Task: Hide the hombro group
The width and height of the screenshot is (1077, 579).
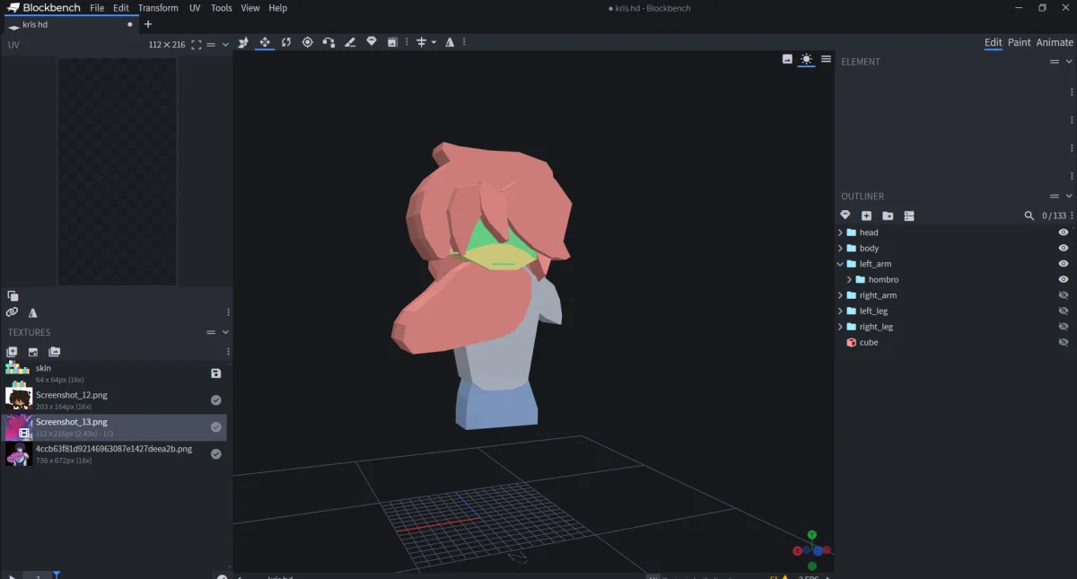Action: tap(1064, 279)
